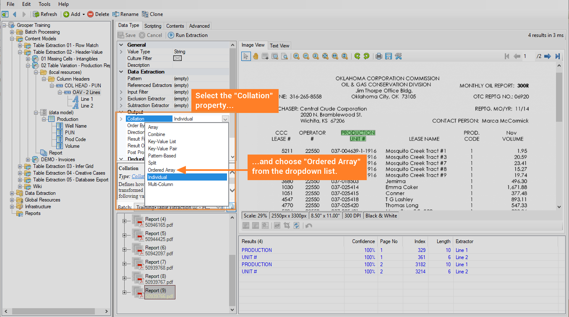Image resolution: width=569 pixels, height=317 pixels.
Task: Save image using the floppy disk icon
Action: pyautogui.click(x=389, y=56)
